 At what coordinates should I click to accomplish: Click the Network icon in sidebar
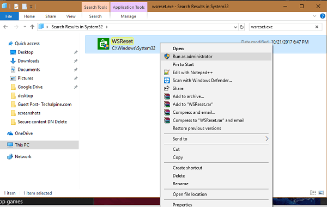pos(10,156)
